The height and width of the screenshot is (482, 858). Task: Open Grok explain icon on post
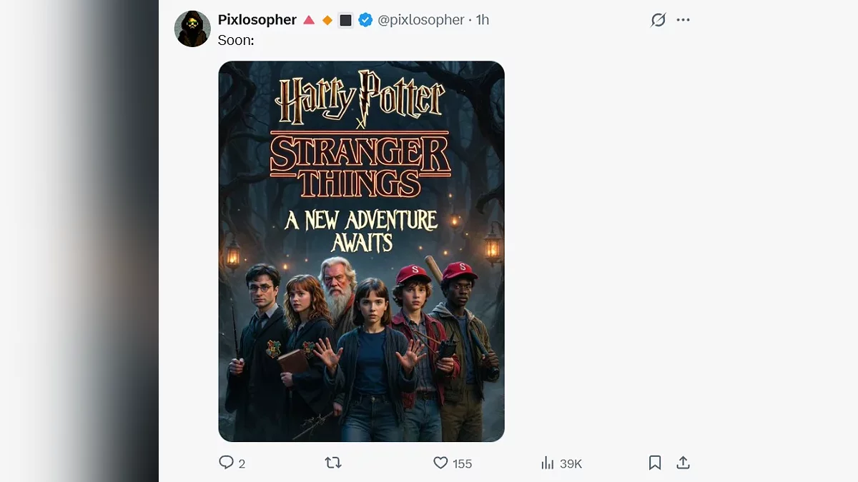point(658,20)
